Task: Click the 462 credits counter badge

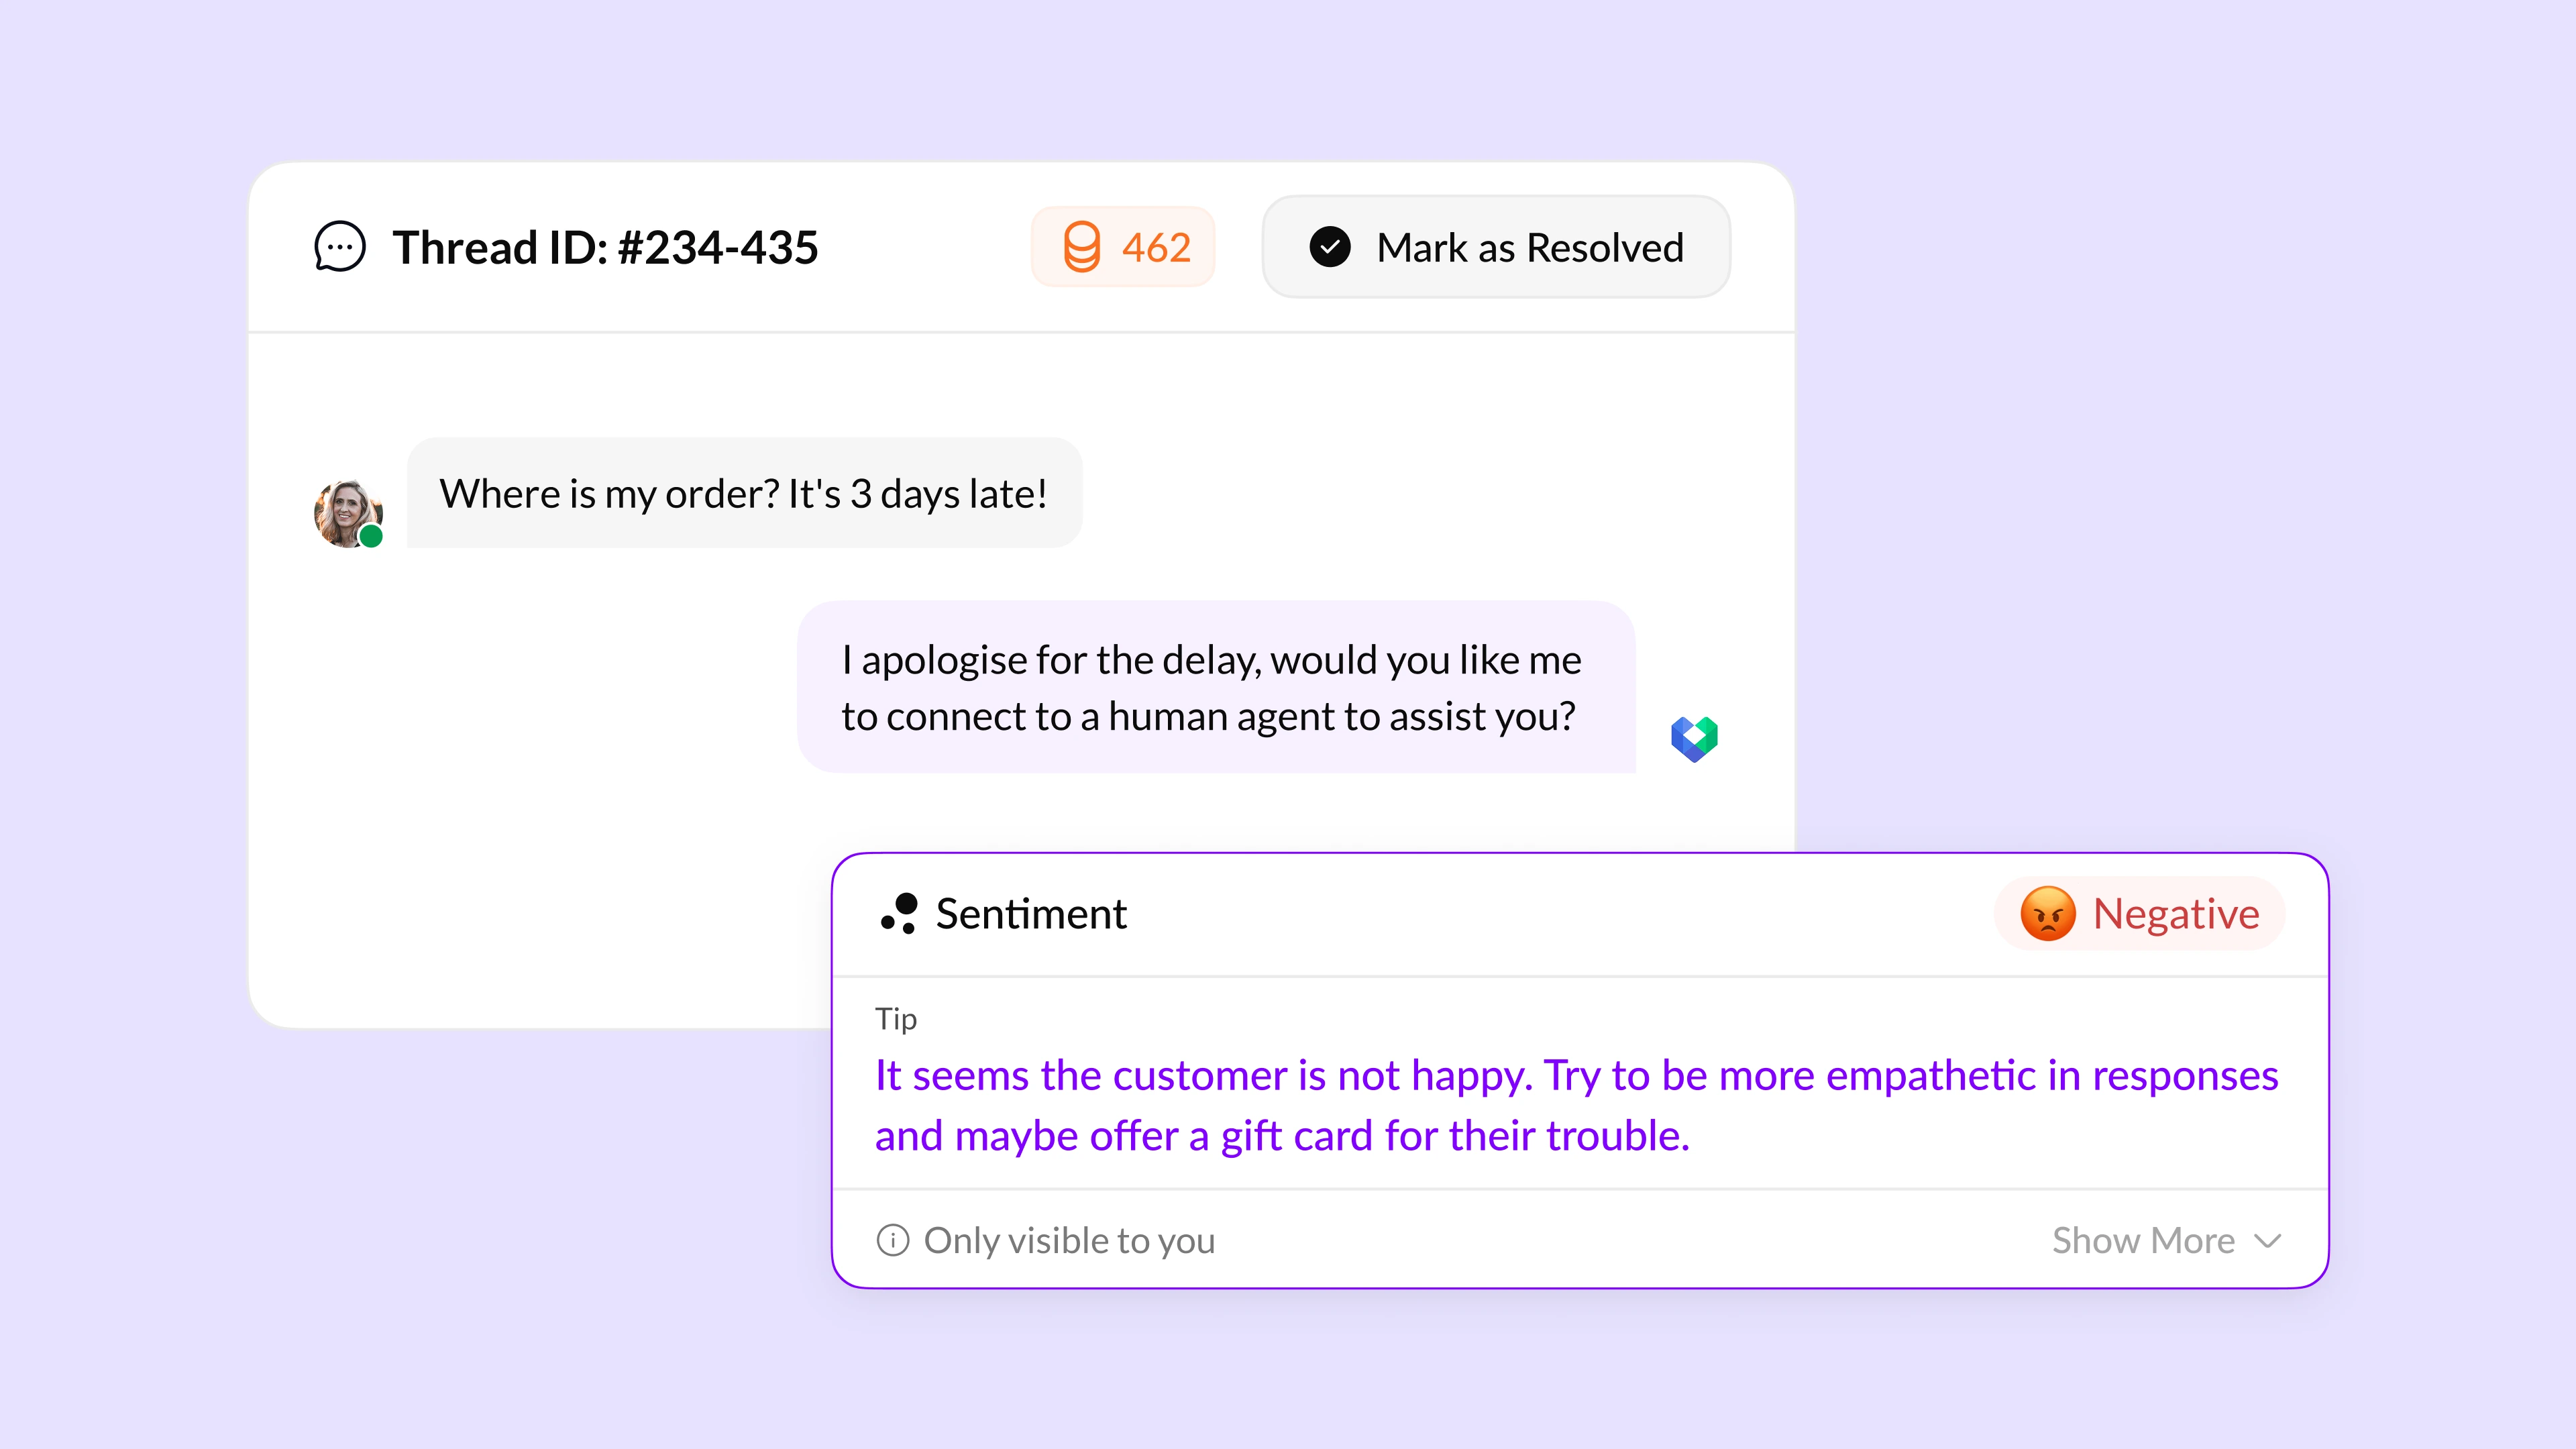Action: [x=1123, y=246]
